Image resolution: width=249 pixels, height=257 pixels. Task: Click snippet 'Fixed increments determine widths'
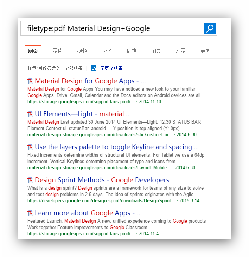116,158
